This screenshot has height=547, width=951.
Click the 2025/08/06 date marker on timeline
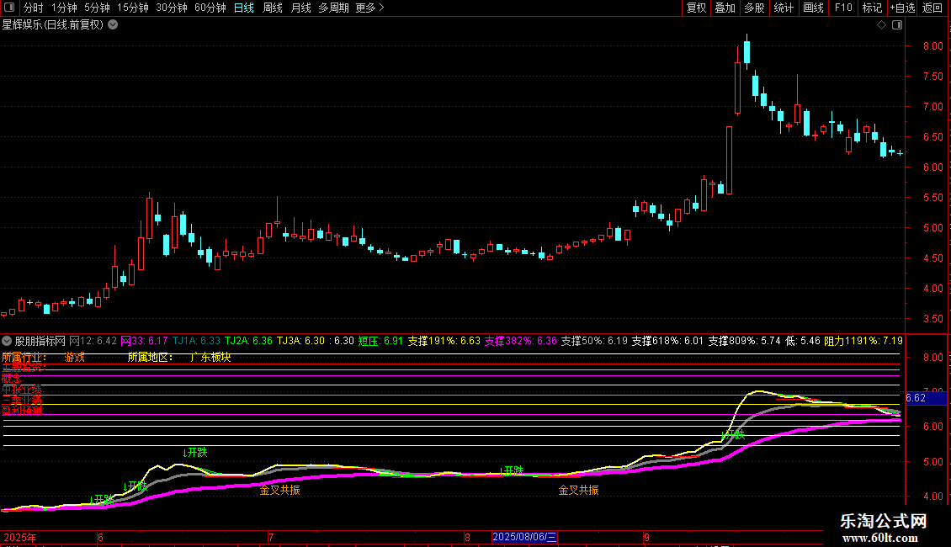pos(524,537)
